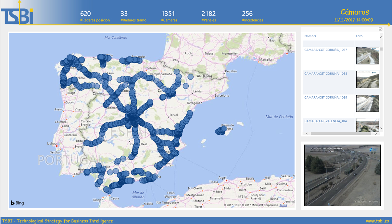The height and width of the screenshot is (224, 392).
Task: Click the right arrow of horizontal scrollbar
Action: click(x=376, y=134)
